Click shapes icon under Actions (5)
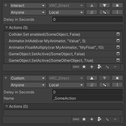The image size is (126, 126). [100, 67]
